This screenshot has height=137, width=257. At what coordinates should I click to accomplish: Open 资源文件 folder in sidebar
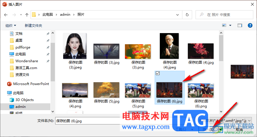pyautogui.click(x=22, y=75)
